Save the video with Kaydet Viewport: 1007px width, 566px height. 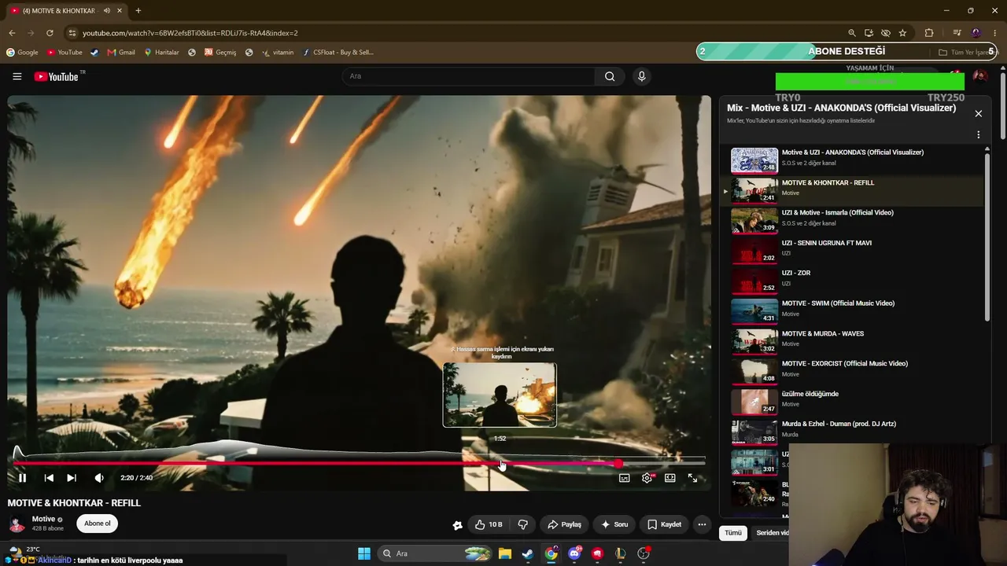pyautogui.click(x=665, y=524)
